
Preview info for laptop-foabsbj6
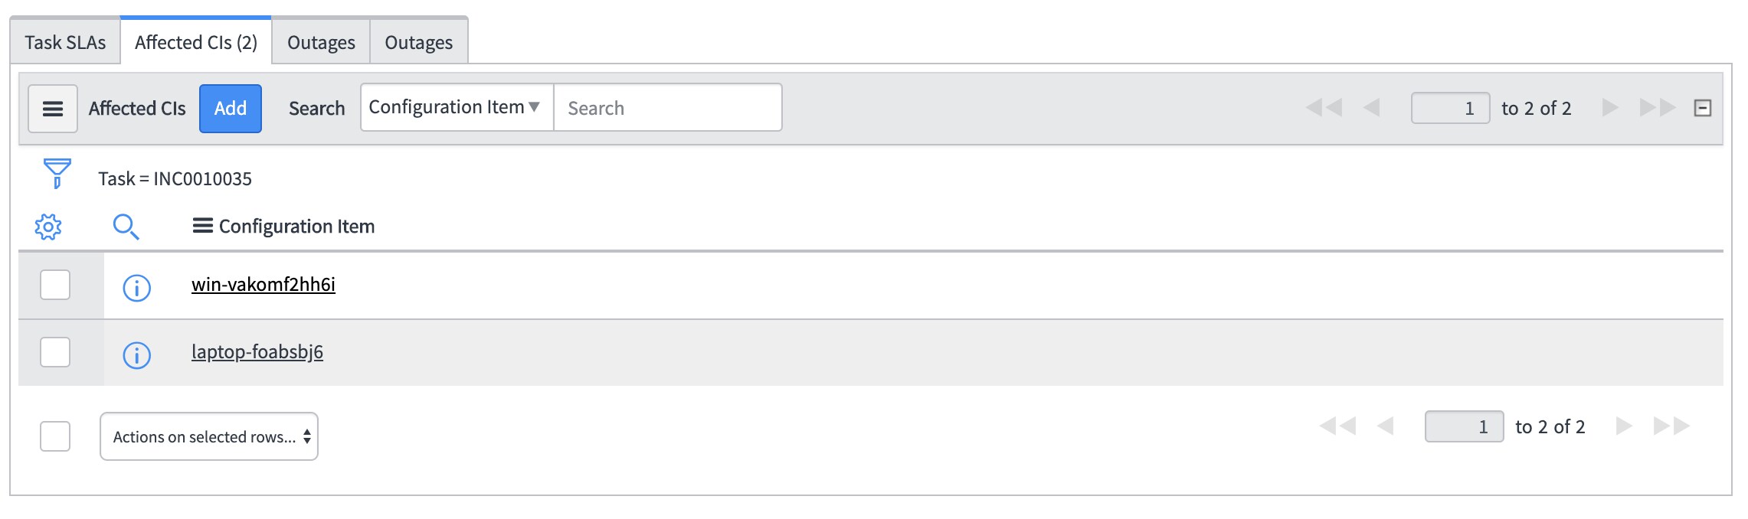point(137,355)
